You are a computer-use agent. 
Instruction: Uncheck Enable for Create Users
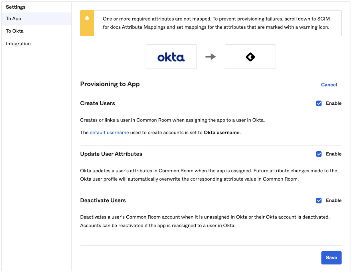click(x=319, y=103)
